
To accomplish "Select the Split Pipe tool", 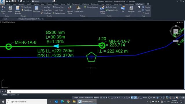I will point(46,7).
